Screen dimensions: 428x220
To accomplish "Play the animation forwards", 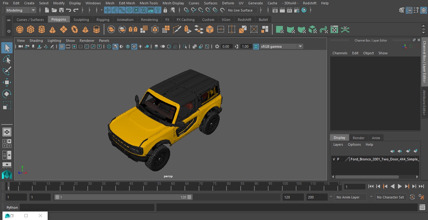I will [399, 186].
